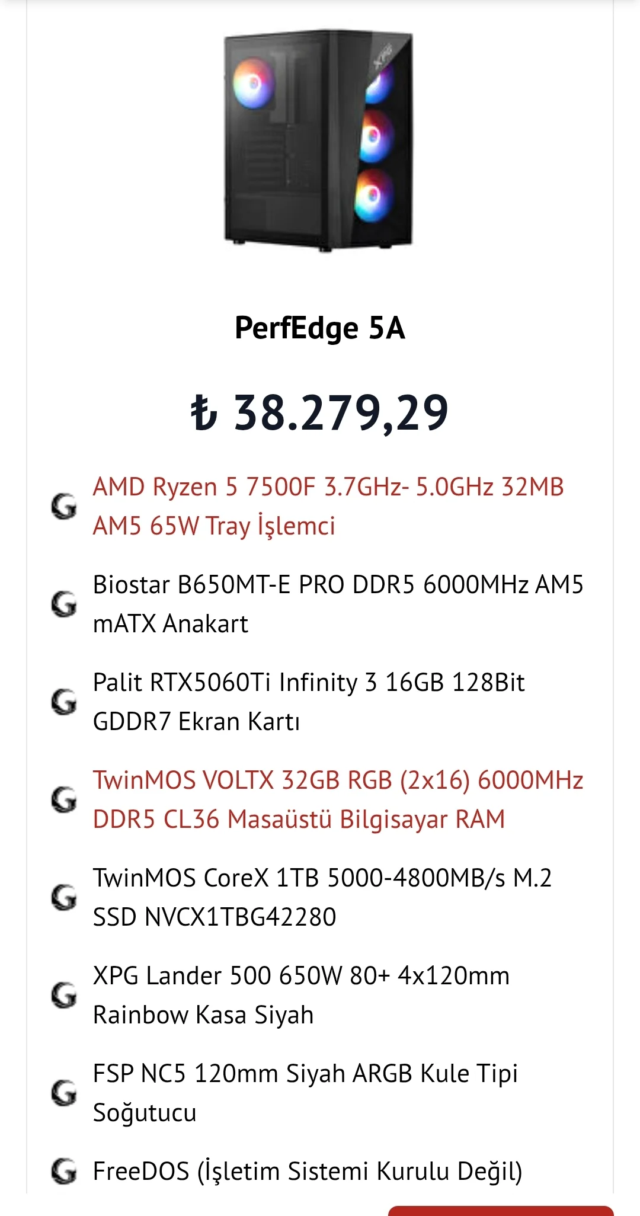Open the TwinMOS VOLTX 32GB RGB RAM link
This screenshot has width=640, height=1216.
click(338, 800)
